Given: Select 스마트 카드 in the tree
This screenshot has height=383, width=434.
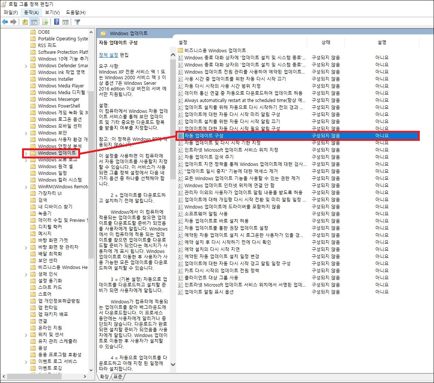Looking at the screenshot, I should pyautogui.click(x=50, y=287).
